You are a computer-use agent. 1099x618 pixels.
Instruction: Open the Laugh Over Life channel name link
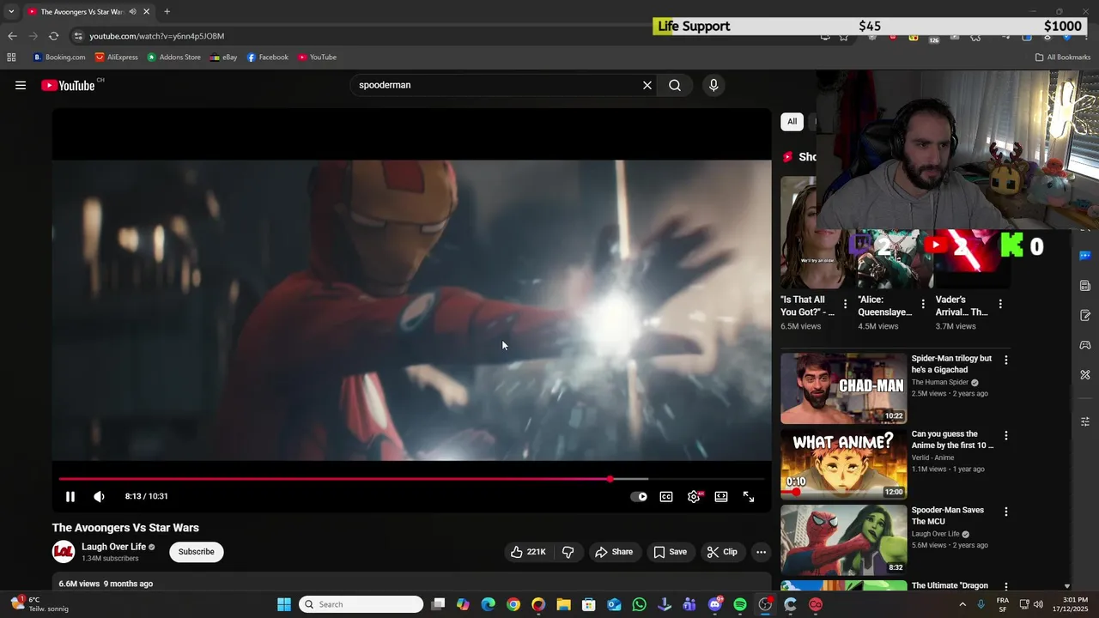pos(113,547)
